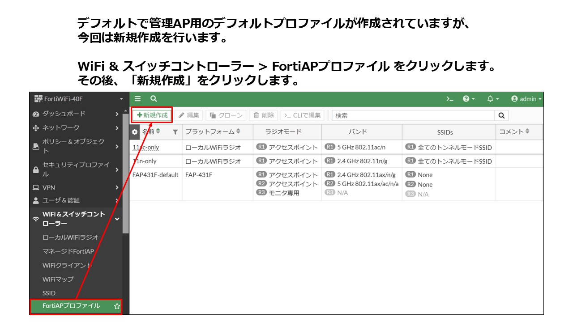This screenshot has height=322, width=573.
Task: Click the sidebar vertical scrollbar
Action: point(125,173)
